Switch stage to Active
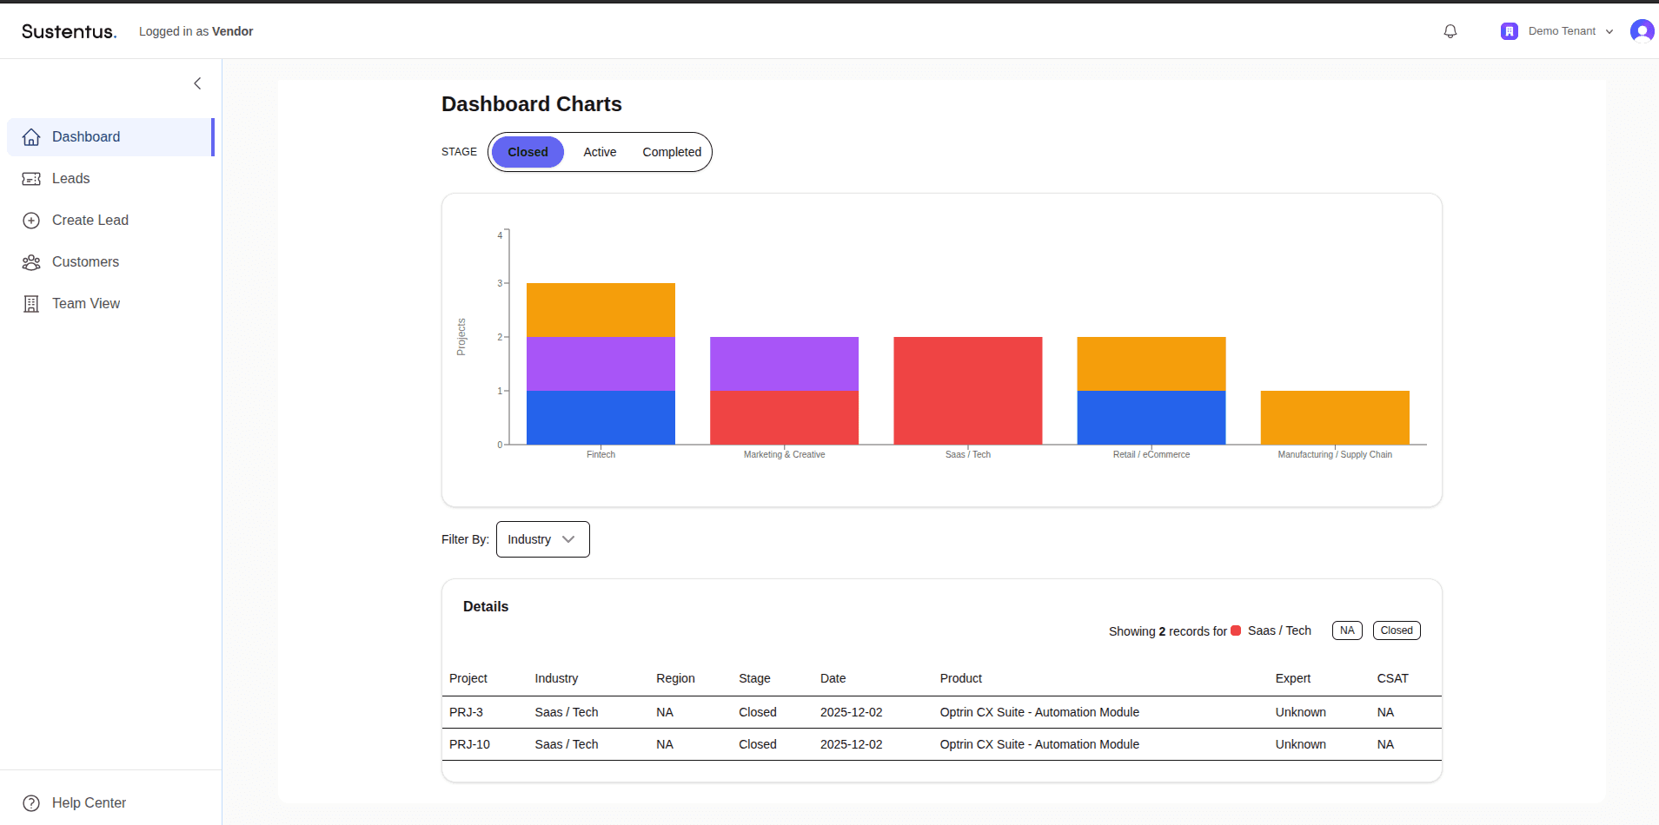1659x825 pixels. (x=600, y=152)
